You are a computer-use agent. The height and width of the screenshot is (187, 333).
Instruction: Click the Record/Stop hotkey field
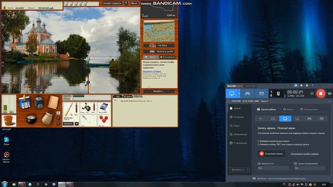click(273, 168)
